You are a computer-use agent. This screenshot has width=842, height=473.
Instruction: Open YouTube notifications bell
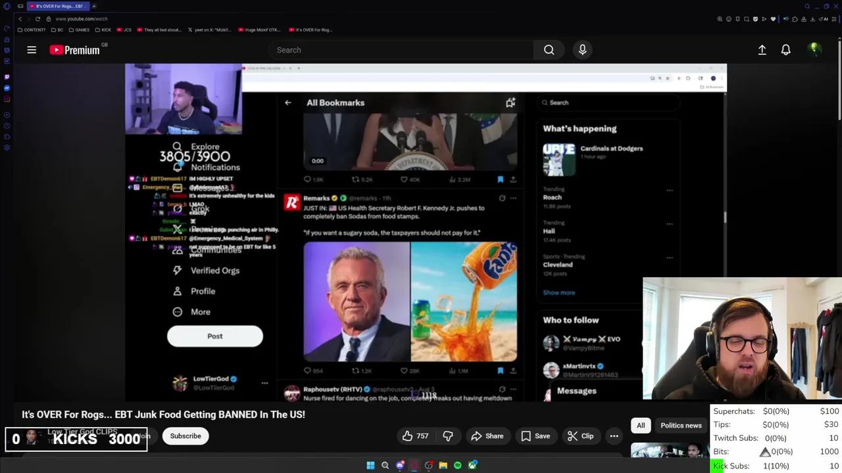point(785,50)
